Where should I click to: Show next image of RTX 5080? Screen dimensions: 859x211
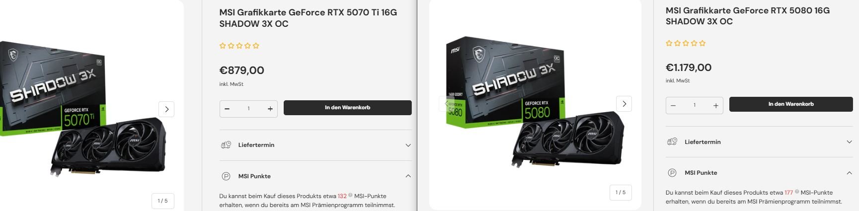click(624, 104)
